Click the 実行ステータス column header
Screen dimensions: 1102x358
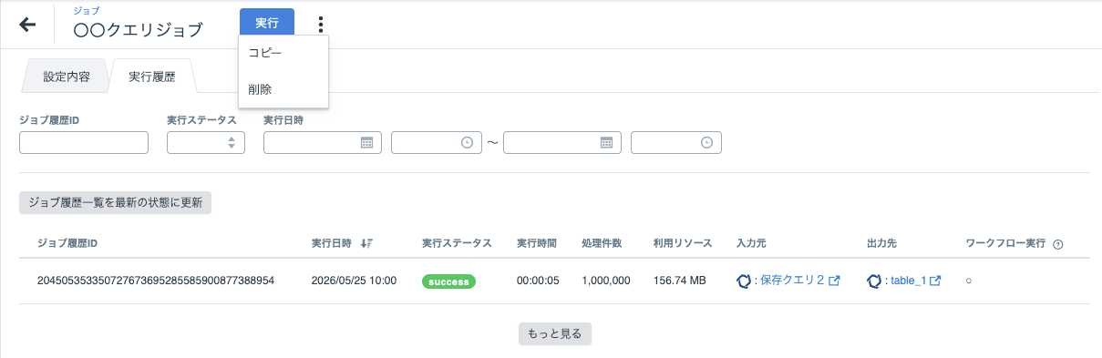tap(457, 243)
